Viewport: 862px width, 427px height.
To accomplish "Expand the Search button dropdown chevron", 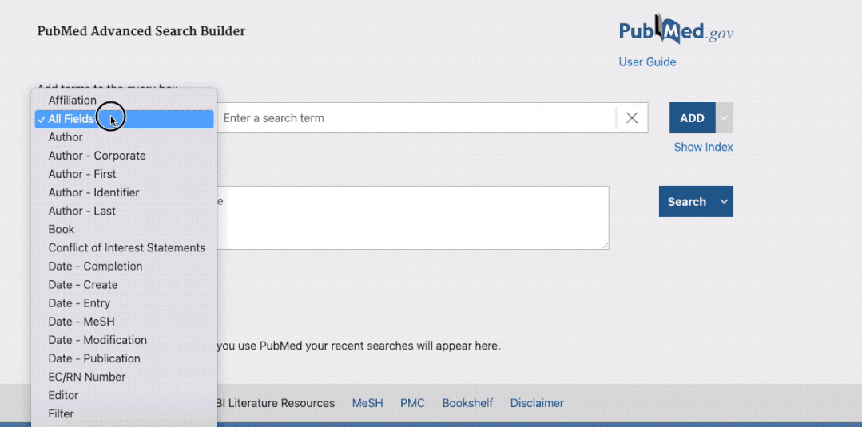I will pyautogui.click(x=725, y=202).
